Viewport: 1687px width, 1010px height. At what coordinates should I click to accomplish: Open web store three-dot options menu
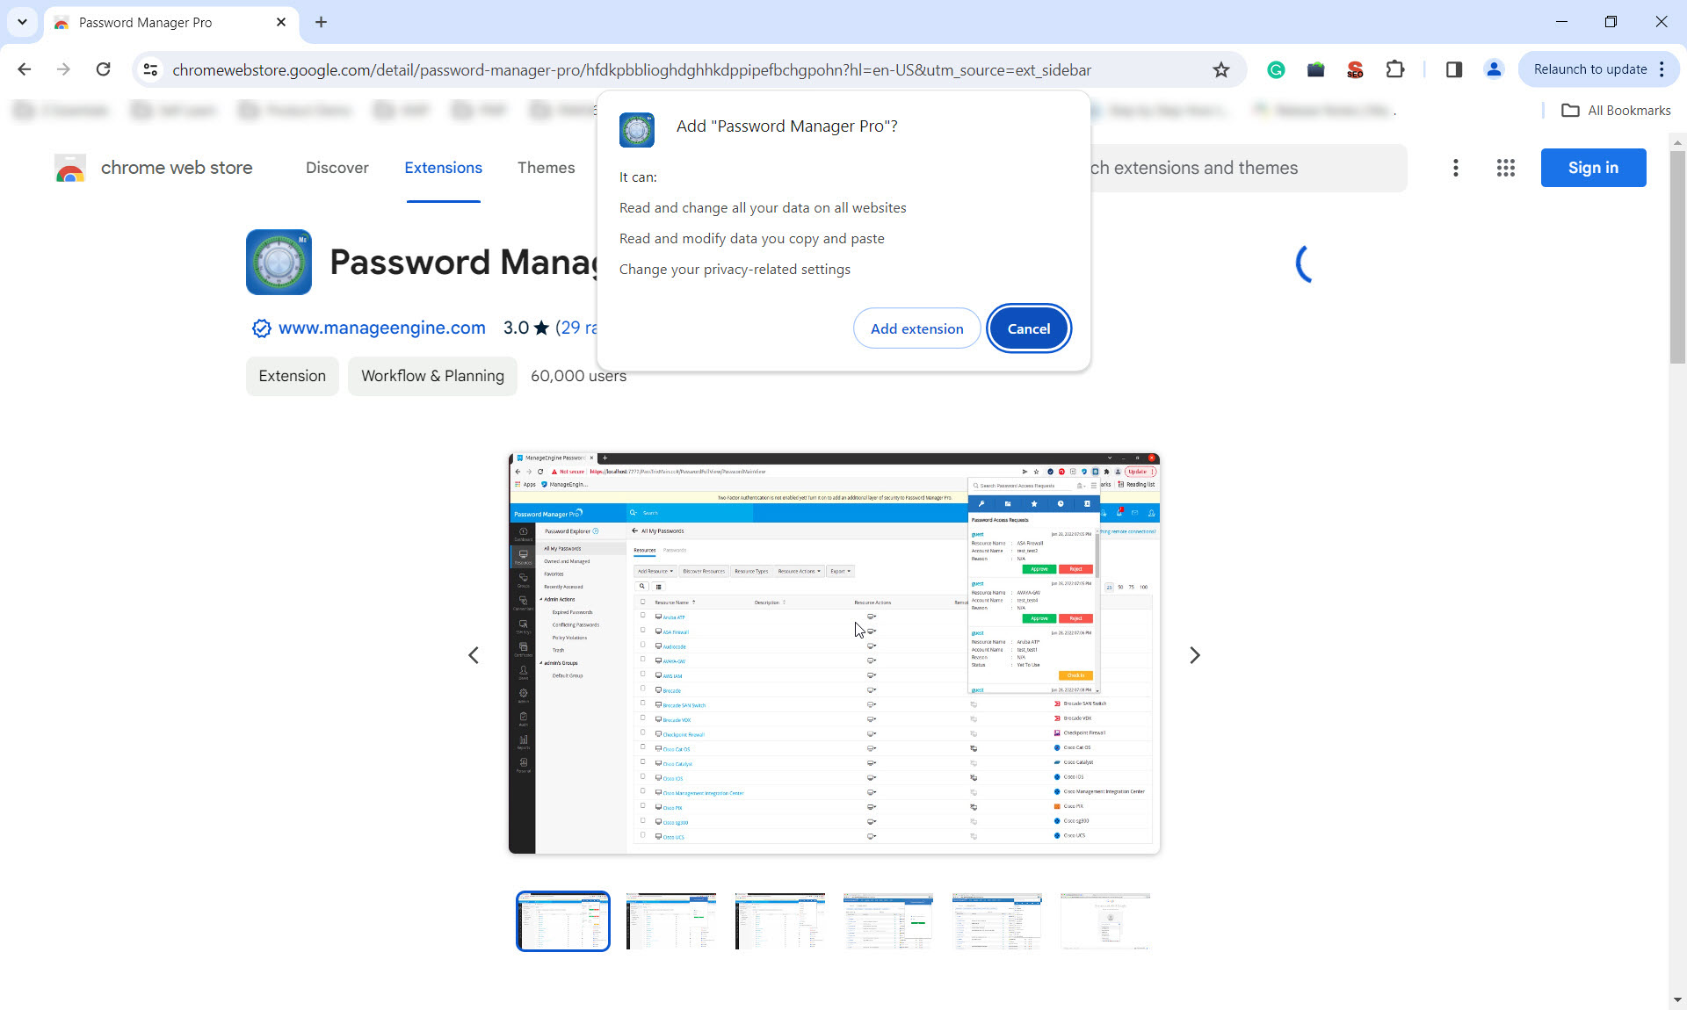[x=1455, y=168]
